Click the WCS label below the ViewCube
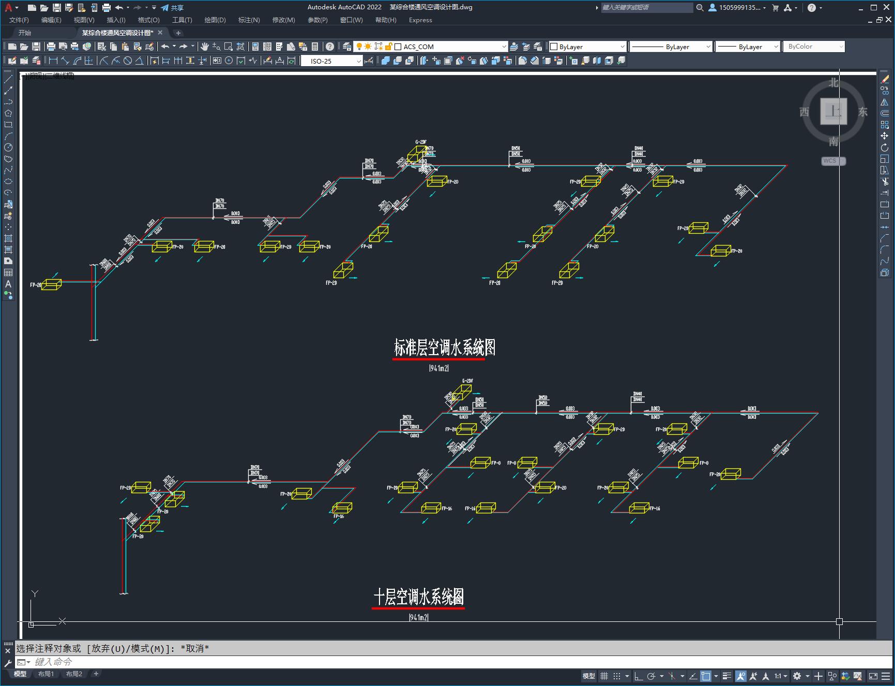The width and height of the screenshot is (895, 686). (x=832, y=161)
